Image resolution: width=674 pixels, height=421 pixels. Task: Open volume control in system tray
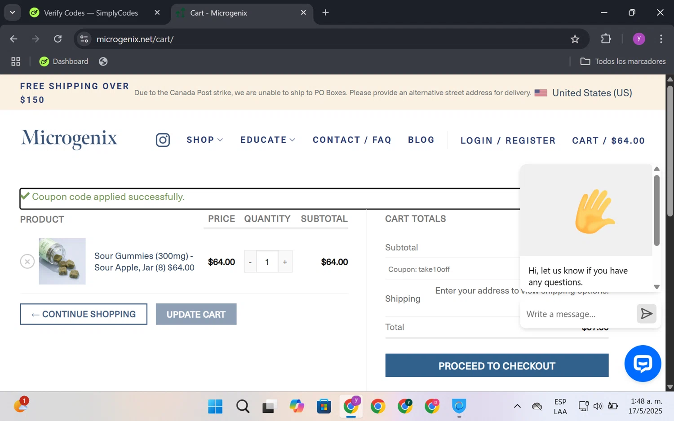coord(598,406)
